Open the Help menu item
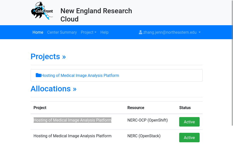233x159 pixels. 104,32
